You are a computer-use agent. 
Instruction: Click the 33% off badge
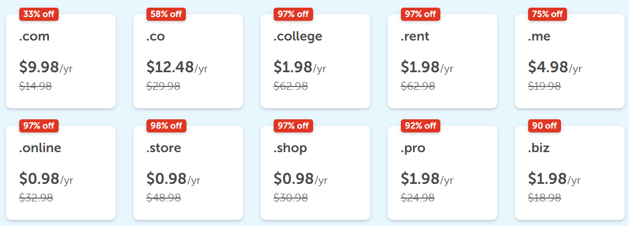(x=39, y=14)
